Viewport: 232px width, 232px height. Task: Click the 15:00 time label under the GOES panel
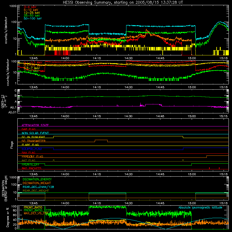[192, 116]
